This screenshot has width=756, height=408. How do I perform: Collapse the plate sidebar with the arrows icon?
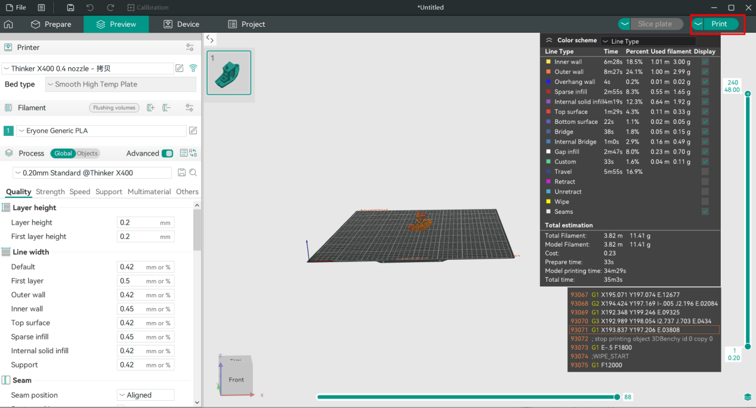209,39
